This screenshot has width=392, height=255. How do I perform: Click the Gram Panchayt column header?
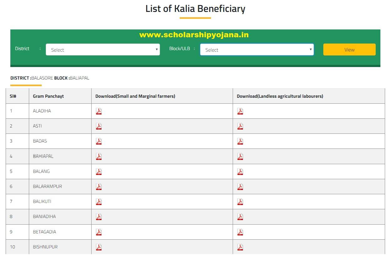48,96
